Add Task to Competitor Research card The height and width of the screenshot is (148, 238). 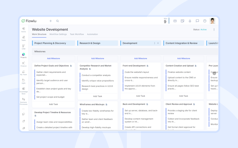(97, 96)
